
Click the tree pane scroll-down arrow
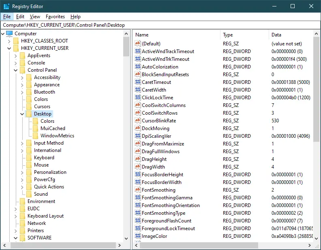click(x=126, y=238)
